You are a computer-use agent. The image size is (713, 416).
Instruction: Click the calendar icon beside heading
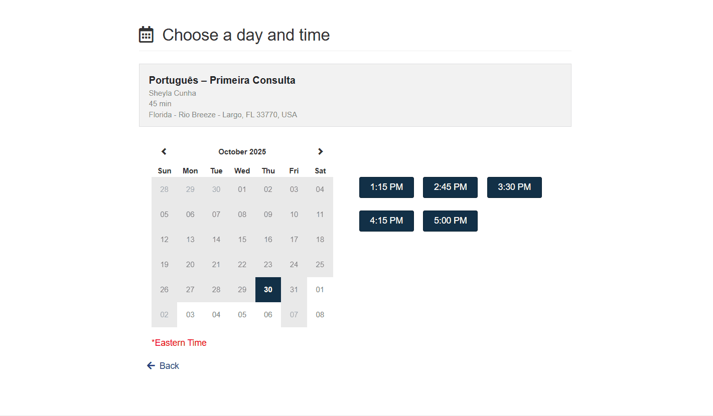click(146, 35)
